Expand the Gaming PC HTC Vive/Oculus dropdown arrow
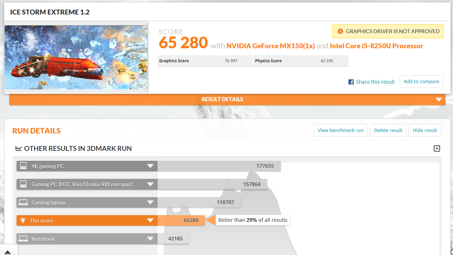Image resolution: width=453 pixels, height=255 pixels. (150, 184)
